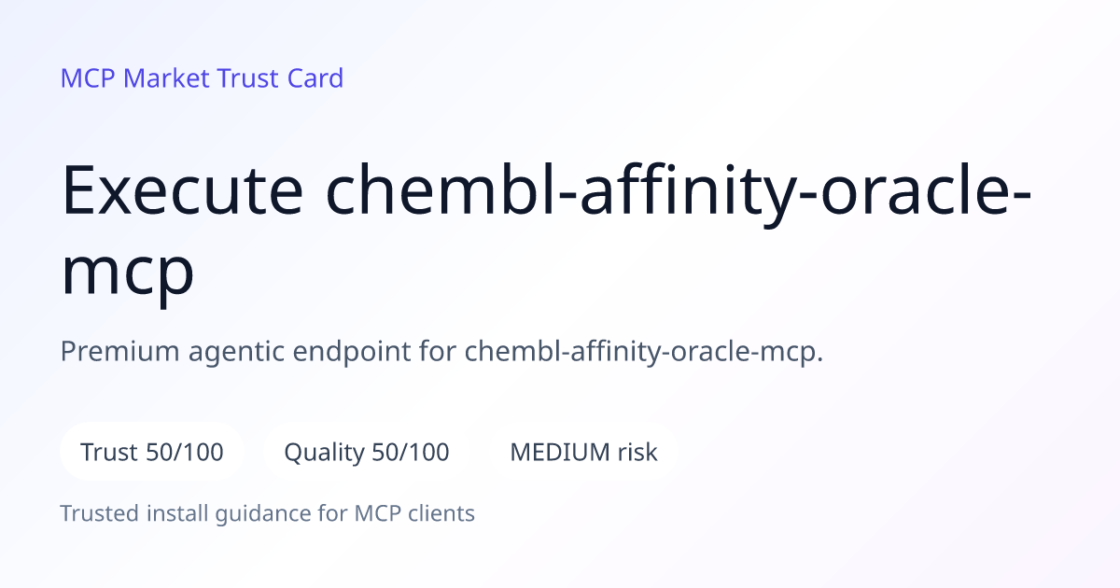Image resolution: width=1120 pixels, height=588 pixels.
Task: Click the word Execute in the title
Action: coord(182,191)
